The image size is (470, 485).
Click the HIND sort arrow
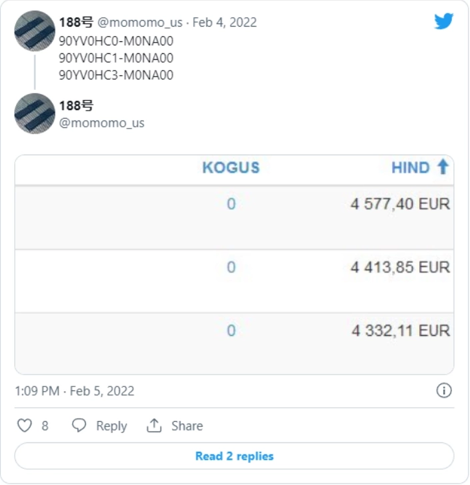443,167
